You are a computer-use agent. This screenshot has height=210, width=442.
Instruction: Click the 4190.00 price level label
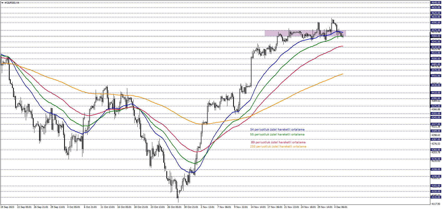pos(436,176)
